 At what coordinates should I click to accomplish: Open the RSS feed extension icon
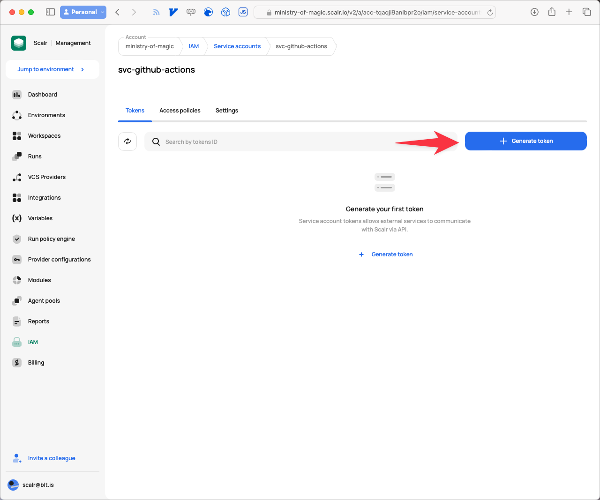click(x=156, y=12)
